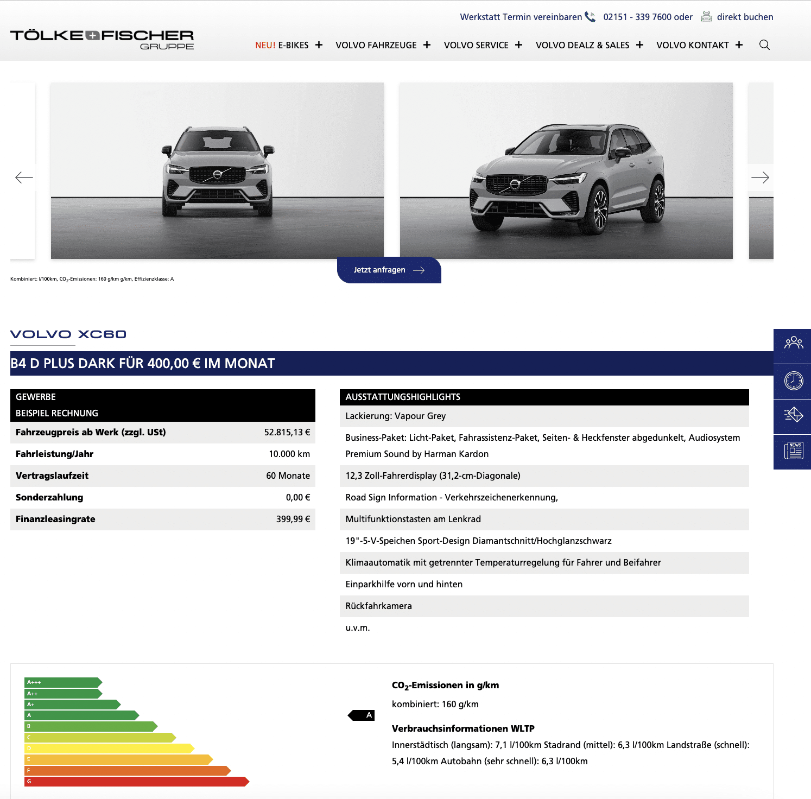Click Multifunktionstasten am Lenkrad row
Image resolution: width=811 pixels, height=799 pixels.
[x=544, y=519]
